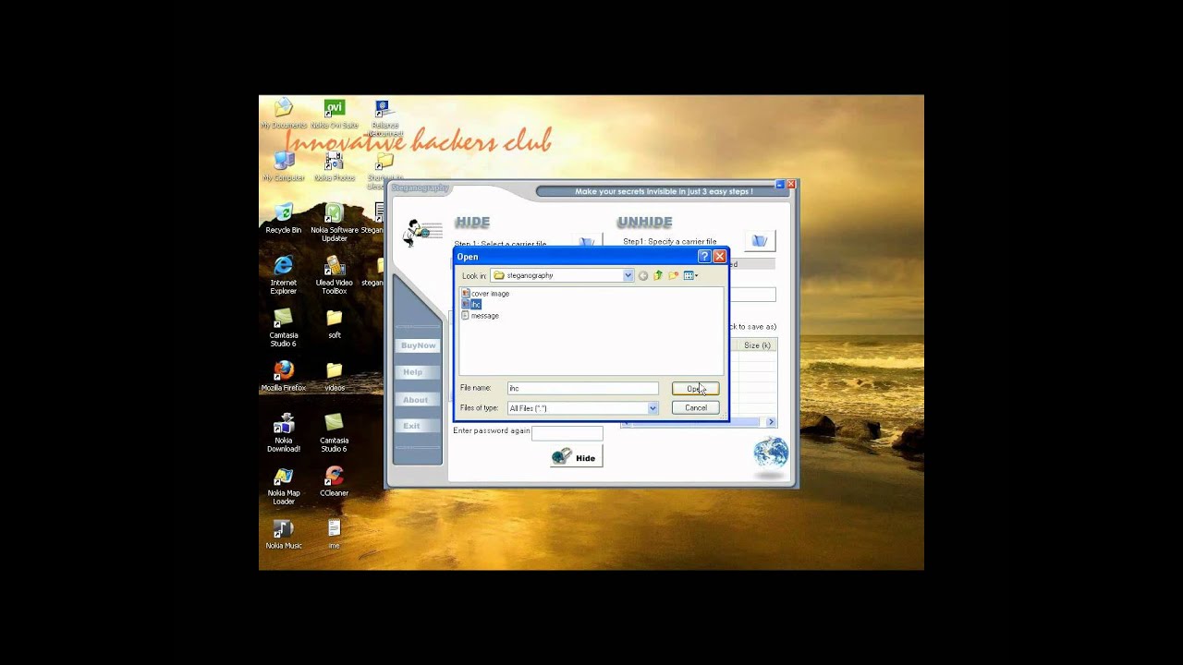Click the Cancel button
The height and width of the screenshot is (665, 1183).
tap(696, 407)
